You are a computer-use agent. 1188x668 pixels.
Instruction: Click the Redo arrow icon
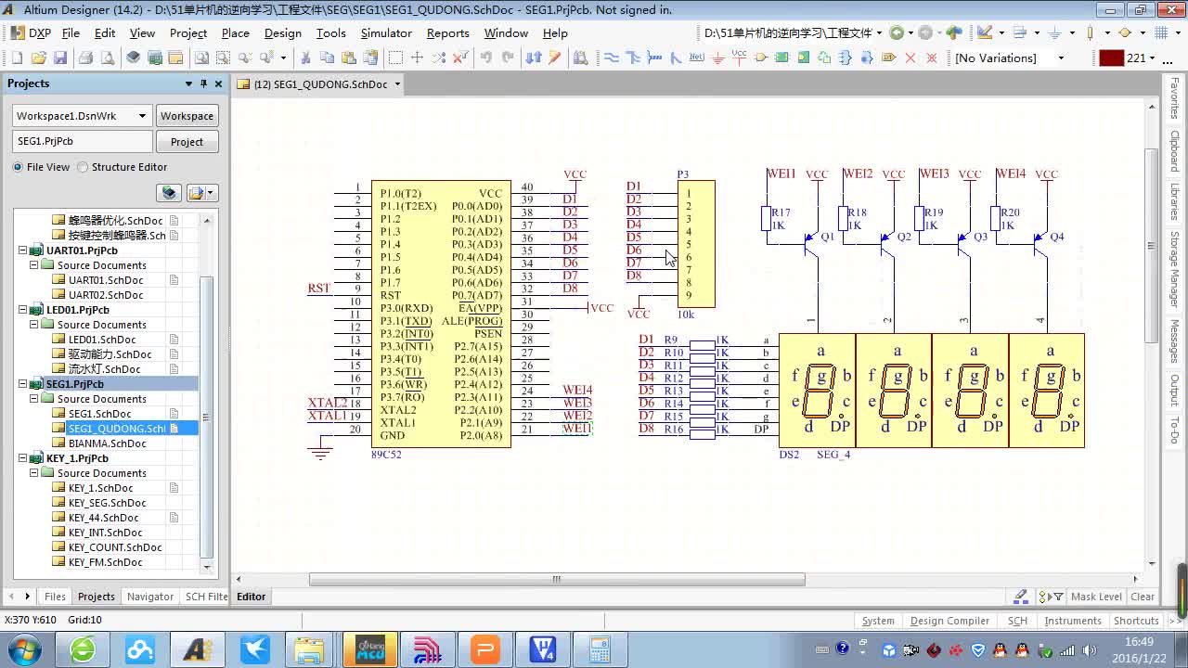click(508, 58)
